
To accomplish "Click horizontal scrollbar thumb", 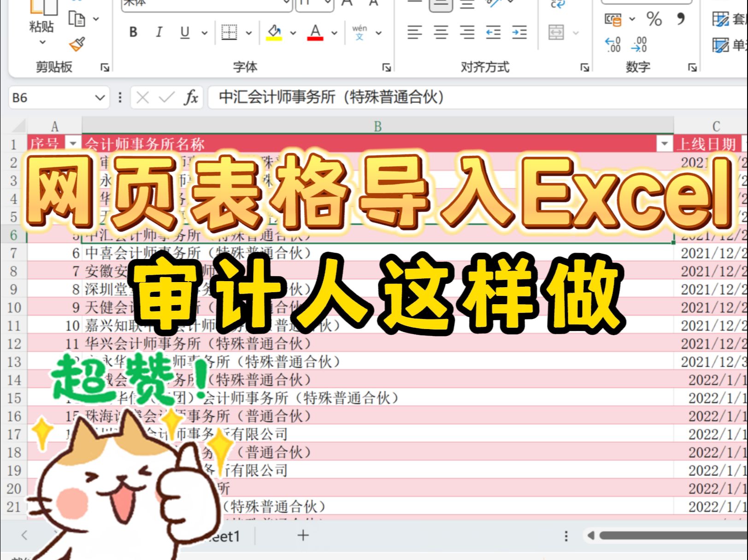I will coord(674,536).
